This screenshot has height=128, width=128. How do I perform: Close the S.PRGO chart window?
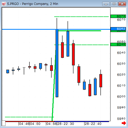122,4
